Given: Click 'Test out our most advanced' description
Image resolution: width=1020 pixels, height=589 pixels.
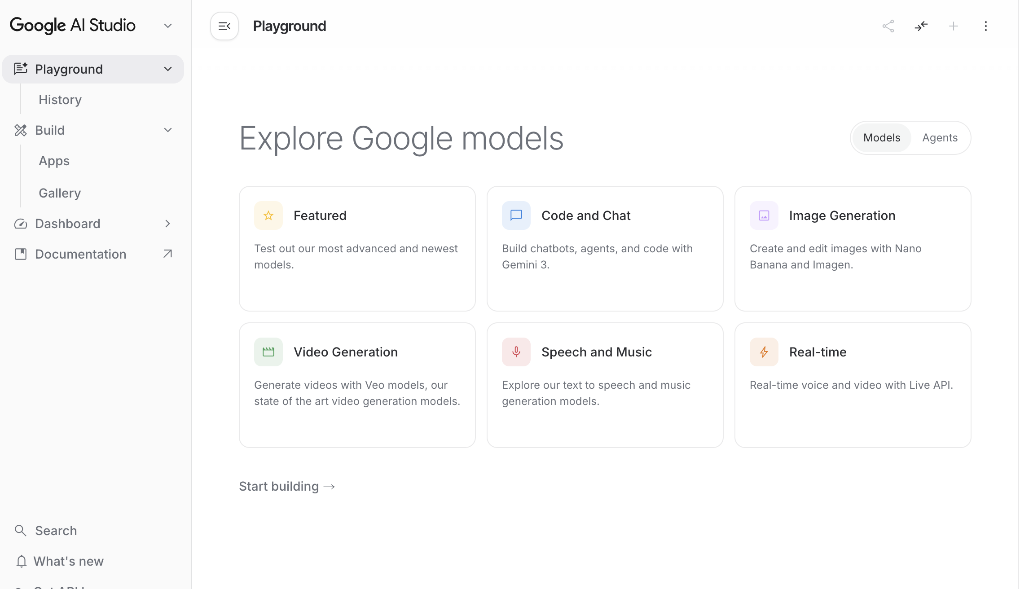Looking at the screenshot, I should [x=356, y=257].
